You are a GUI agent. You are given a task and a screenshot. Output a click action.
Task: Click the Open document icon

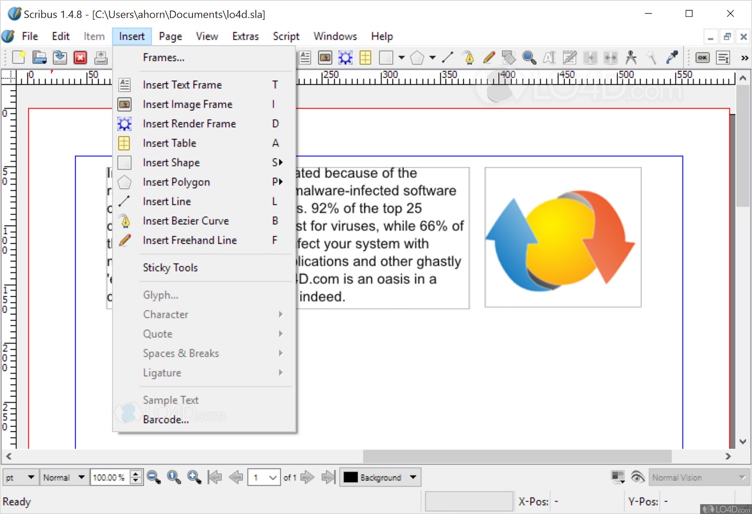click(x=39, y=58)
